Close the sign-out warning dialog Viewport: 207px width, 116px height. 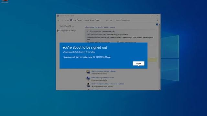pyautogui.click(x=138, y=63)
